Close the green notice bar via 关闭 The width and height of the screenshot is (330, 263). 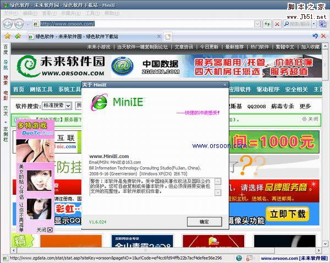pos(310,119)
